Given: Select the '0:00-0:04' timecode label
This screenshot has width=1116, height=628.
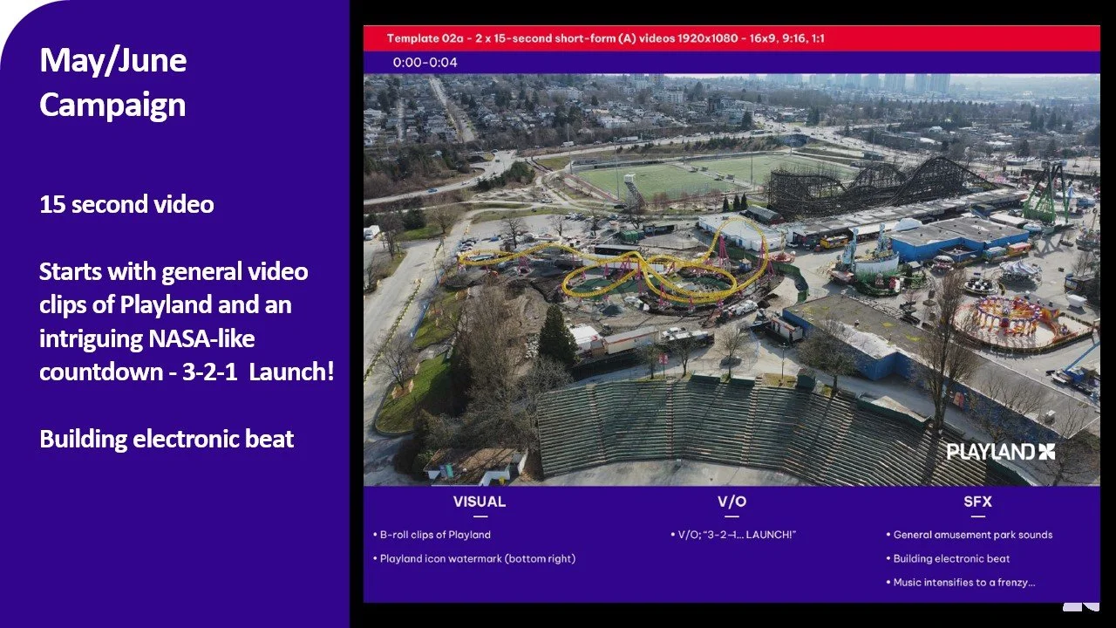Looking at the screenshot, I should coord(425,62).
